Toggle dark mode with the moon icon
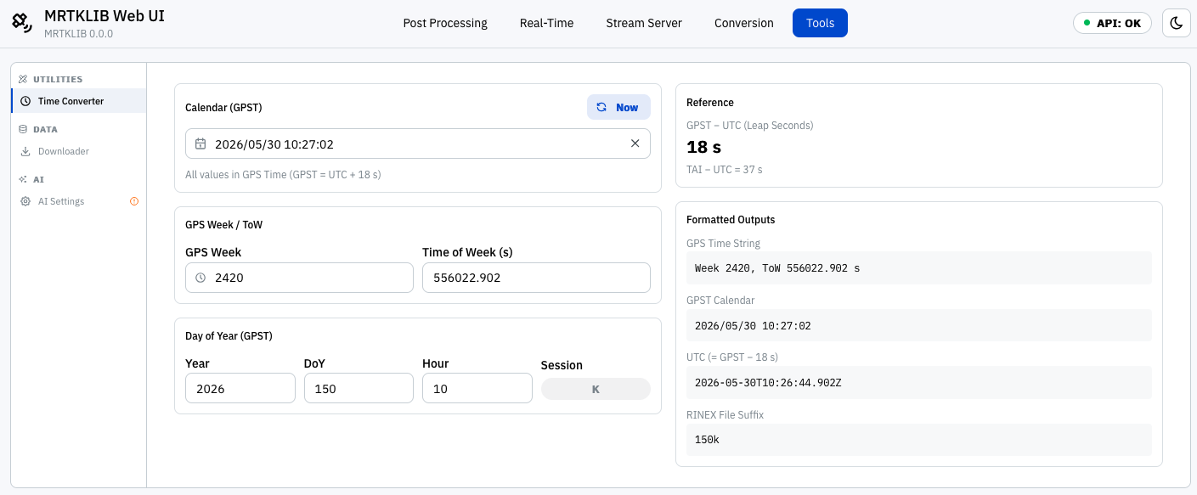The width and height of the screenshot is (1197, 495). click(x=1176, y=23)
